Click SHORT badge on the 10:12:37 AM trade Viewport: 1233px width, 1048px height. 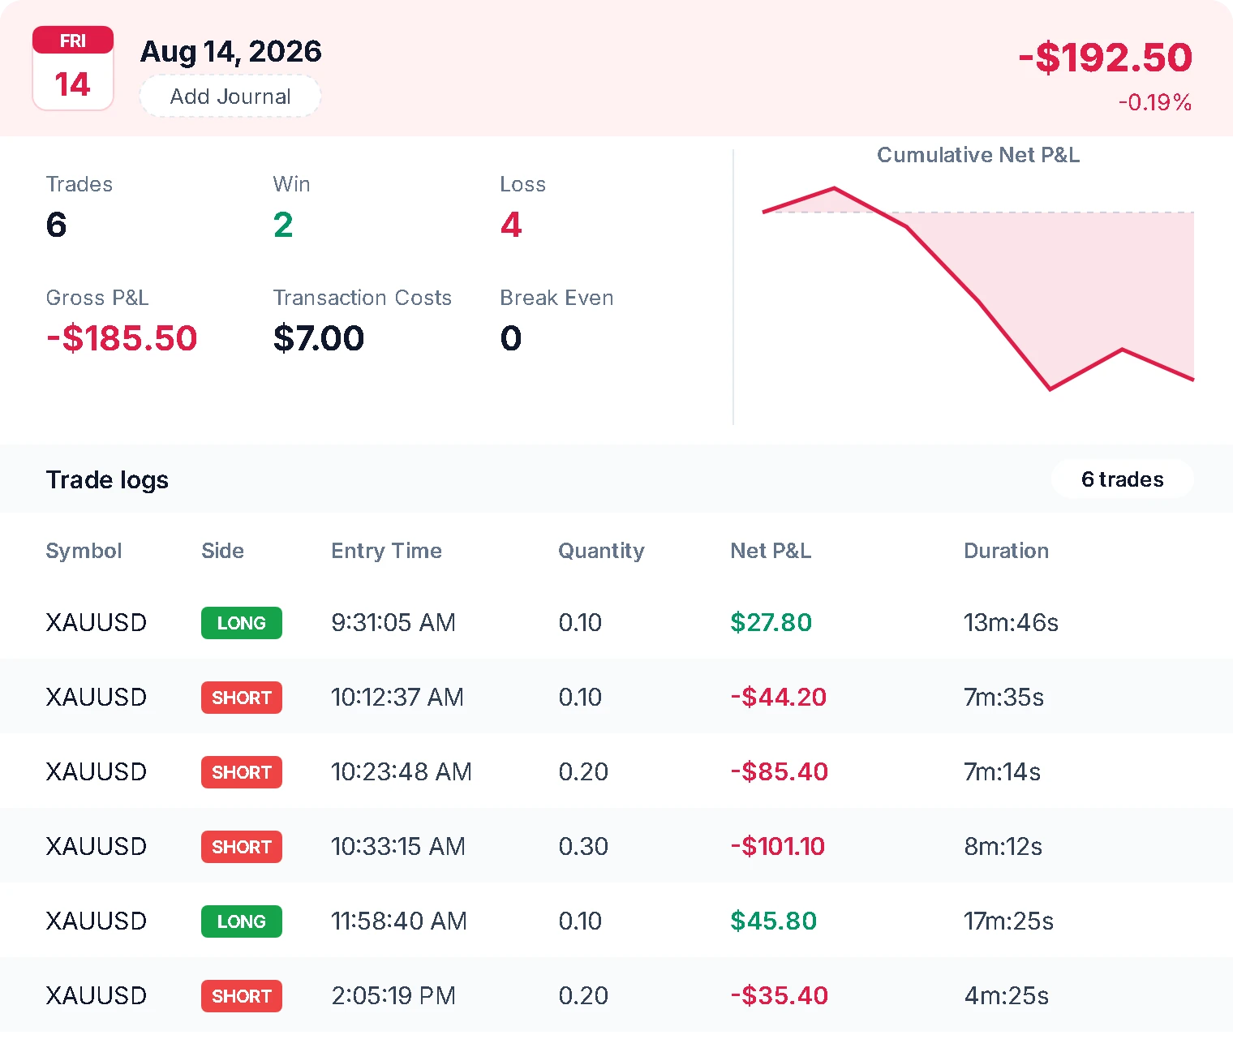point(242,698)
